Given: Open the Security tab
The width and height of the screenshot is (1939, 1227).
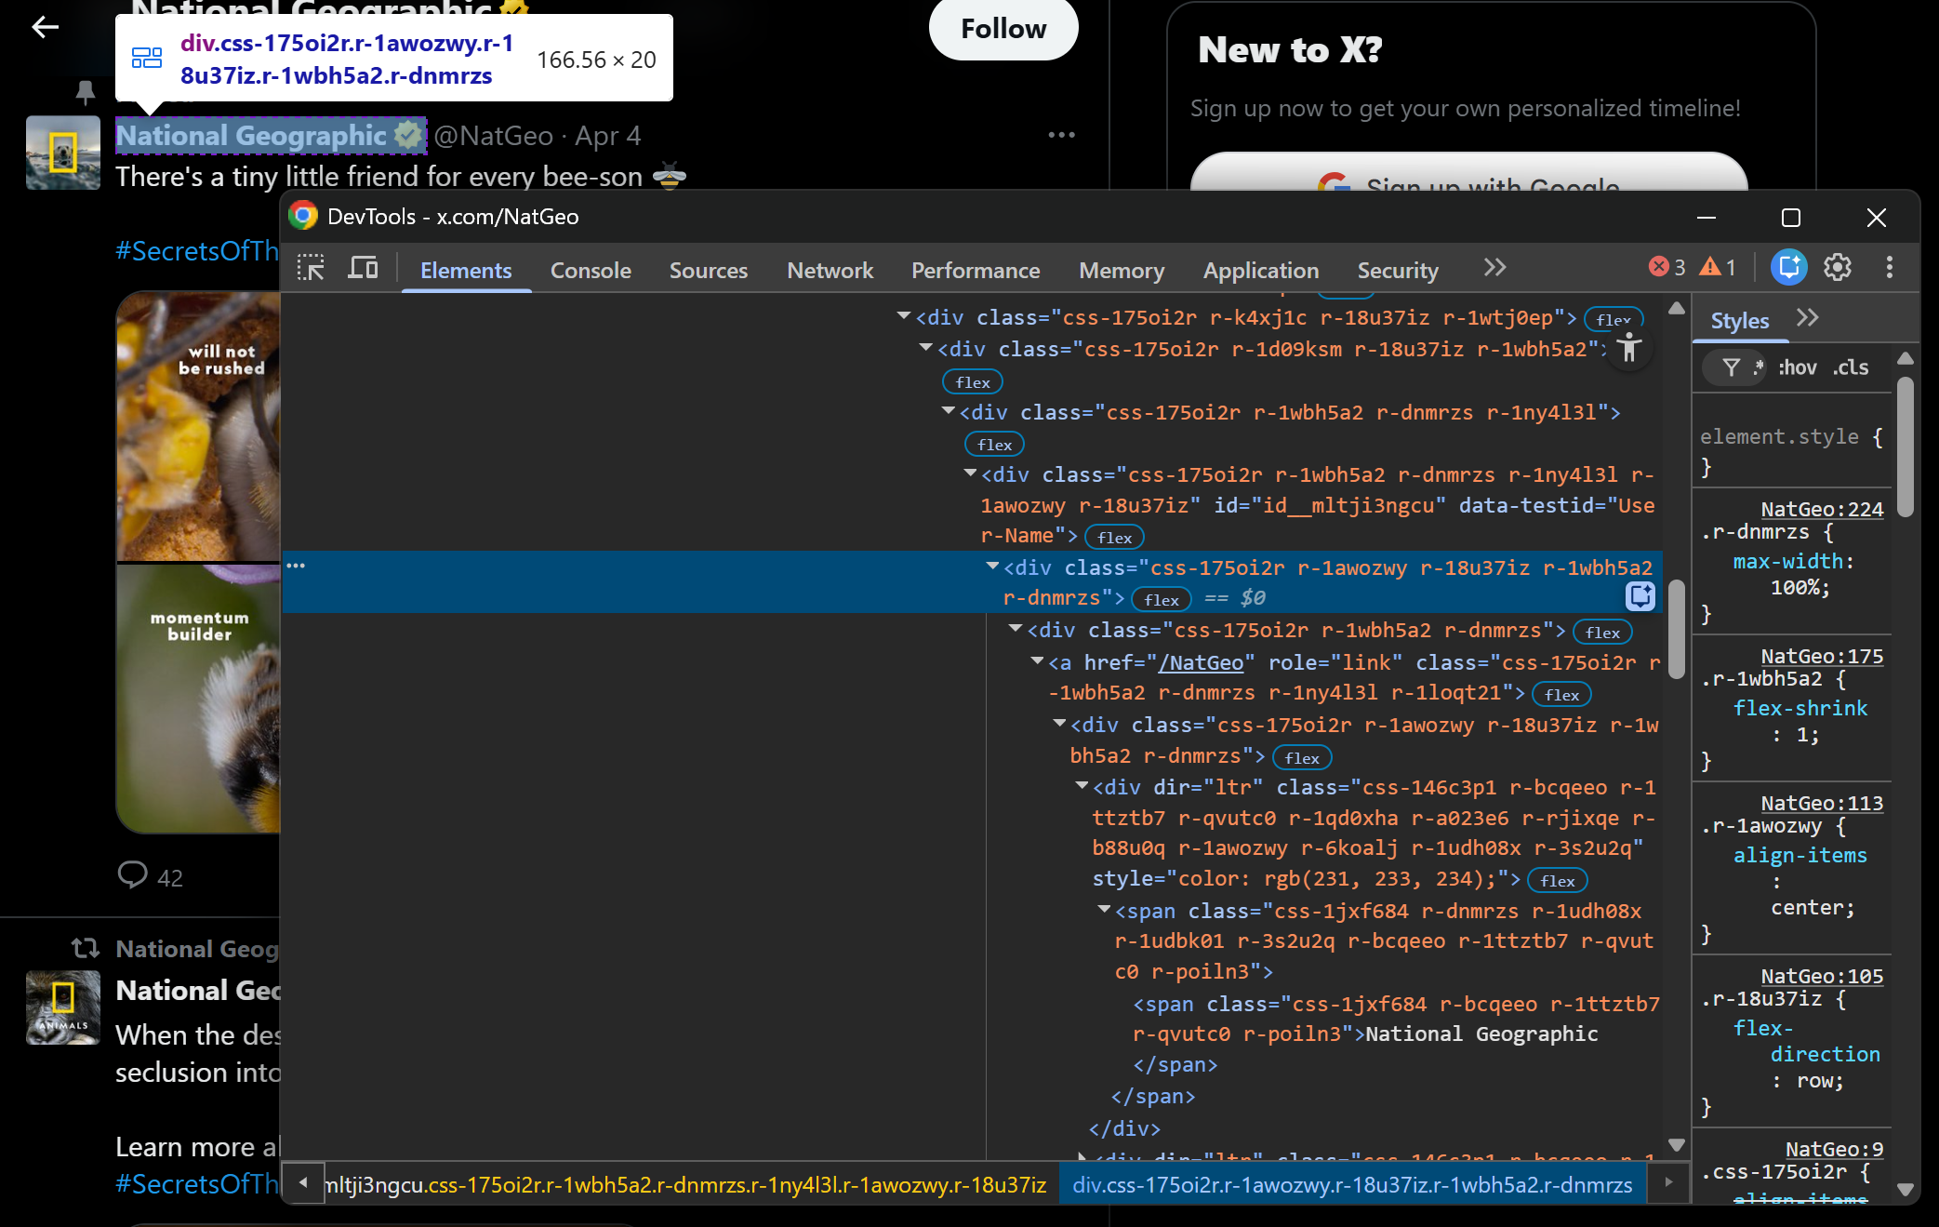Looking at the screenshot, I should tap(1398, 270).
